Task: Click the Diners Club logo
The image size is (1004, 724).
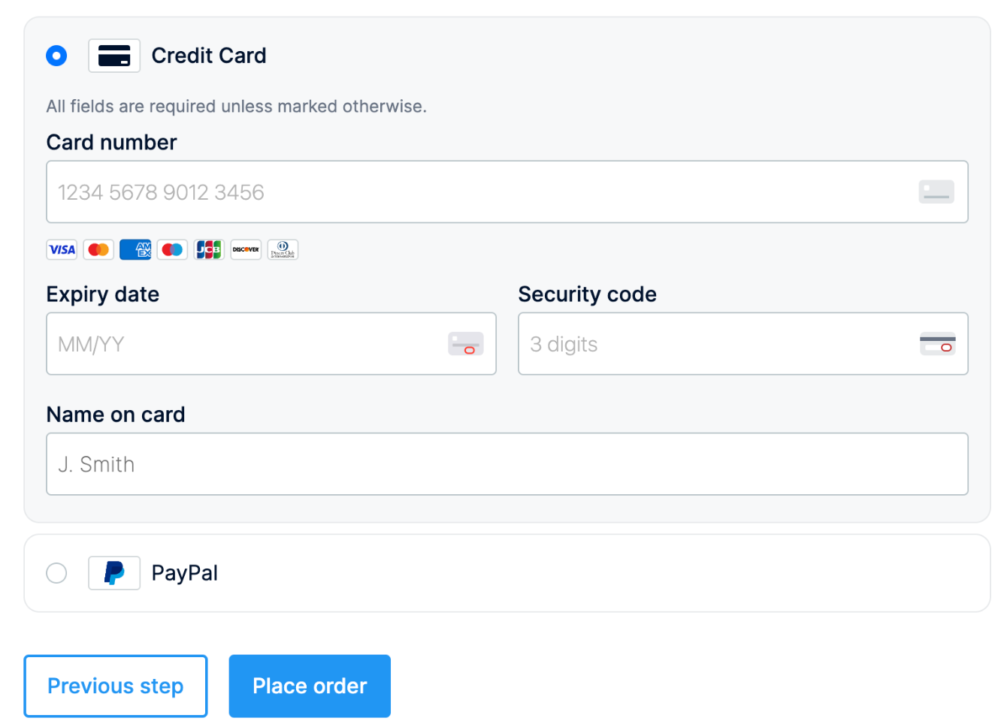Action: (x=283, y=249)
